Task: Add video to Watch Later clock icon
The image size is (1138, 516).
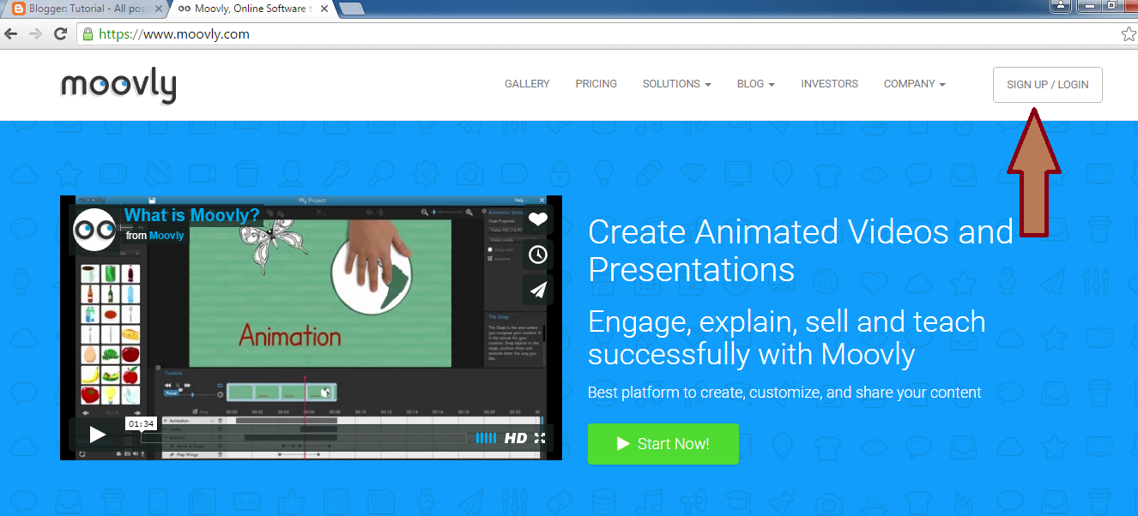Action: [x=538, y=255]
